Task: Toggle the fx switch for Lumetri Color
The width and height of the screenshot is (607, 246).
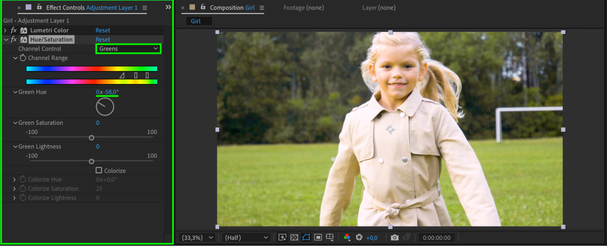Action: point(14,30)
